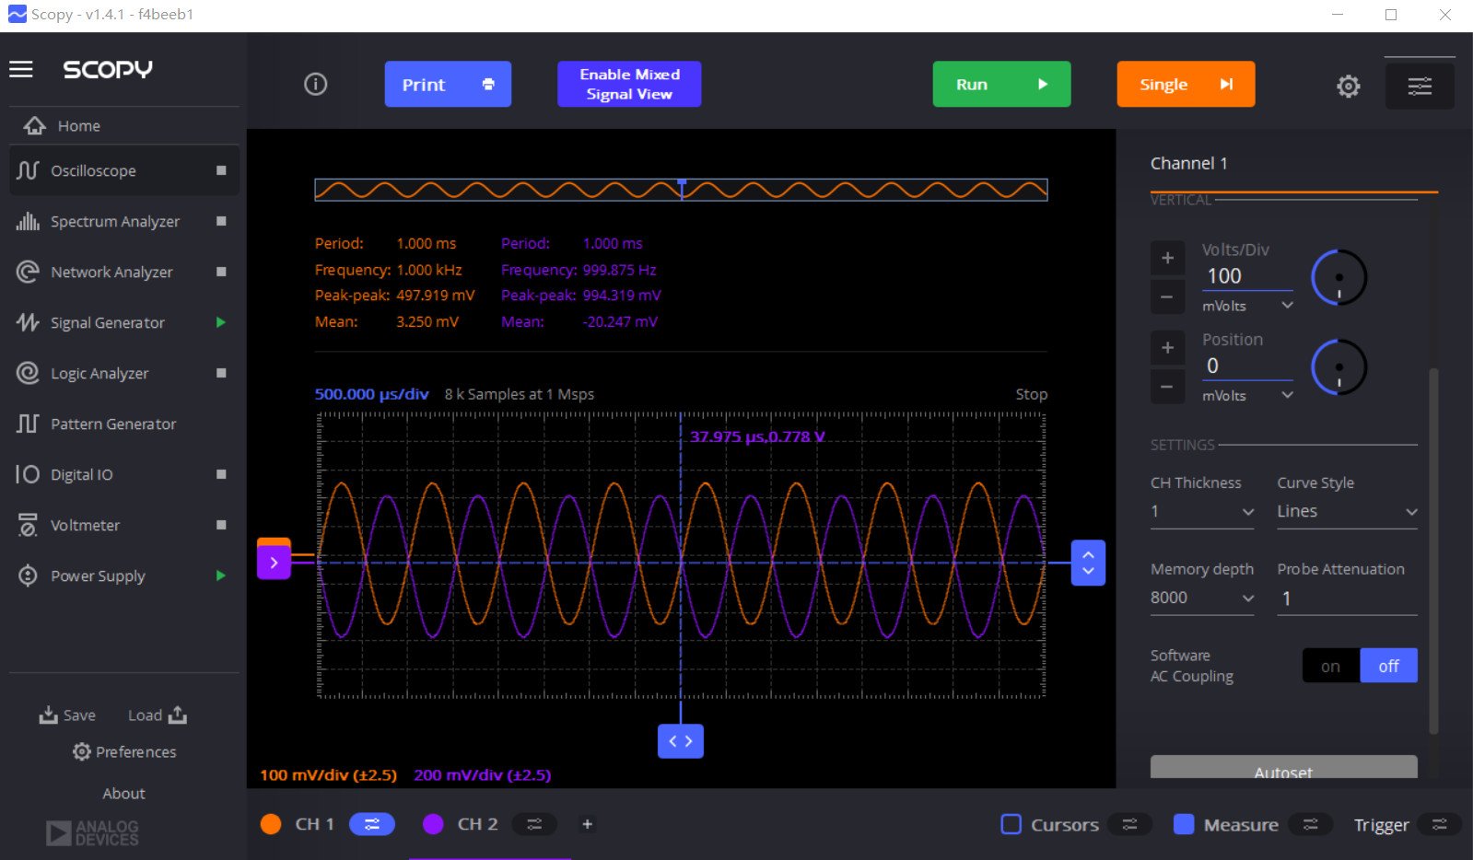Screen dimensions: 1473x860
Task: Click the green Run button
Action: point(1001,85)
